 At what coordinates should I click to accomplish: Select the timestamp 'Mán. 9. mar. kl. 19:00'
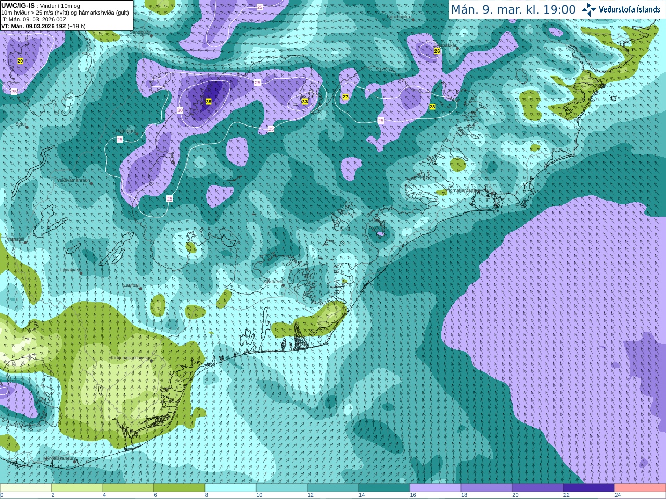513,10
